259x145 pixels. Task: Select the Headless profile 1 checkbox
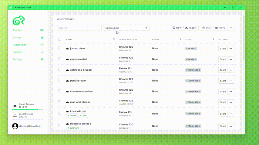[60, 125]
